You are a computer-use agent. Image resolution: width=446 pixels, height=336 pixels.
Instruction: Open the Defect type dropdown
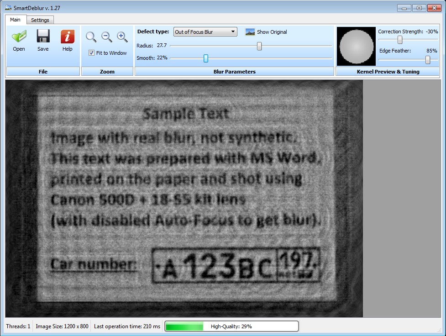[205, 32]
